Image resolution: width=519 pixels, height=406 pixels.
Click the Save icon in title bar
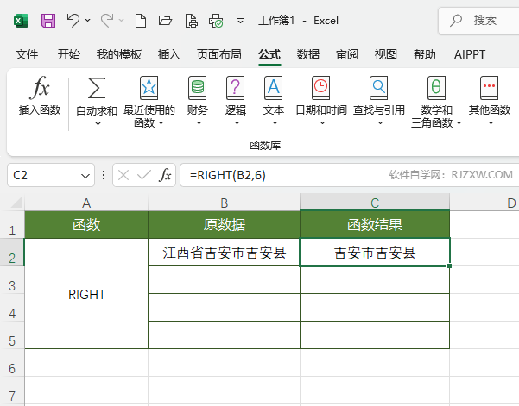coord(48,20)
